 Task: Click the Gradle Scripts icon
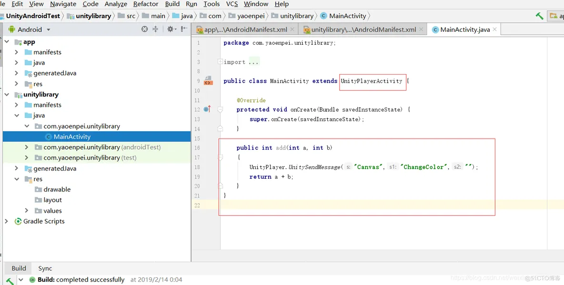tap(18, 221)
